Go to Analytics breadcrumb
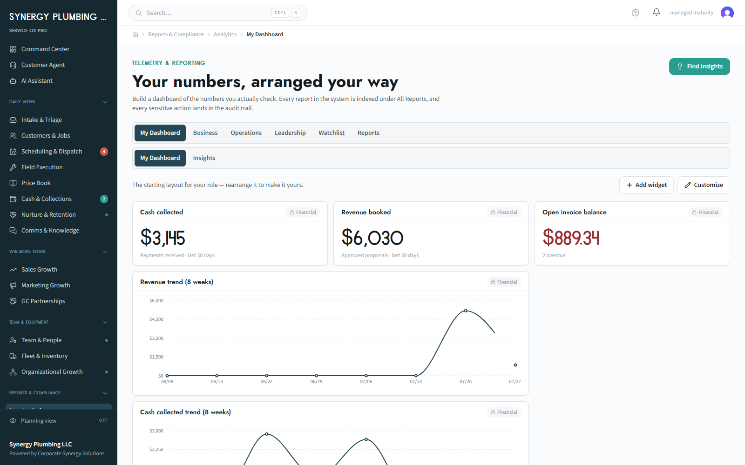The image size is (745, 465). pos(225,34)
